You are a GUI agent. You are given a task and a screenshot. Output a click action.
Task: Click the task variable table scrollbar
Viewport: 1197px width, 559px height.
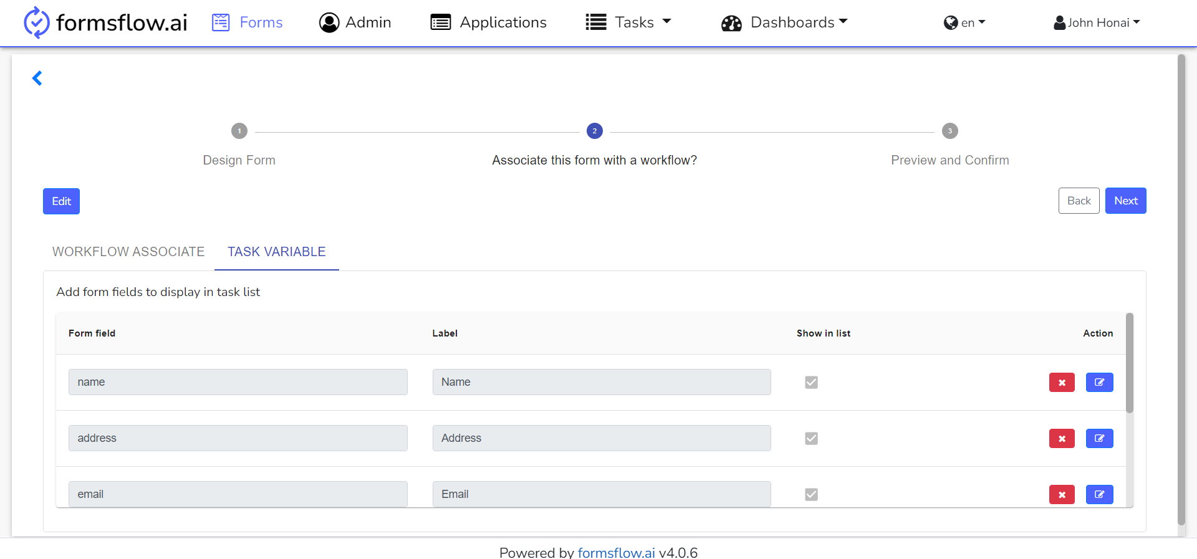[1130, 363]
